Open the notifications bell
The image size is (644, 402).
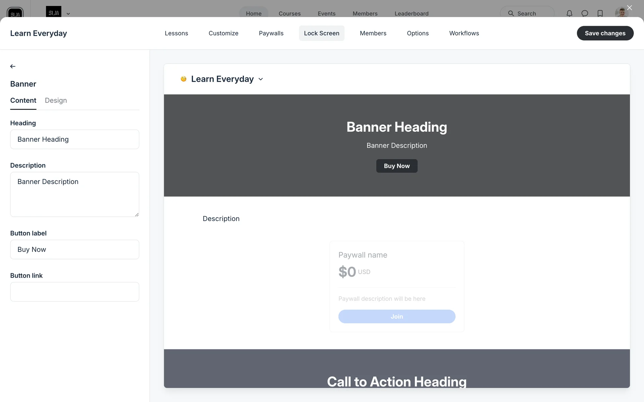[569, 13]
